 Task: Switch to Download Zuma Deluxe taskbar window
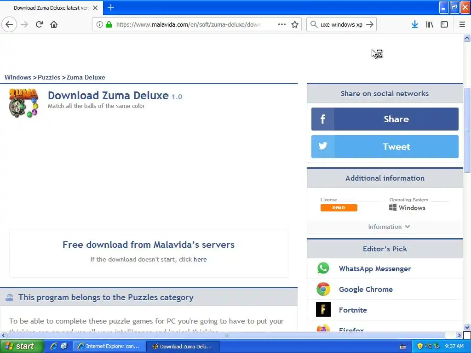pos(183,346)
